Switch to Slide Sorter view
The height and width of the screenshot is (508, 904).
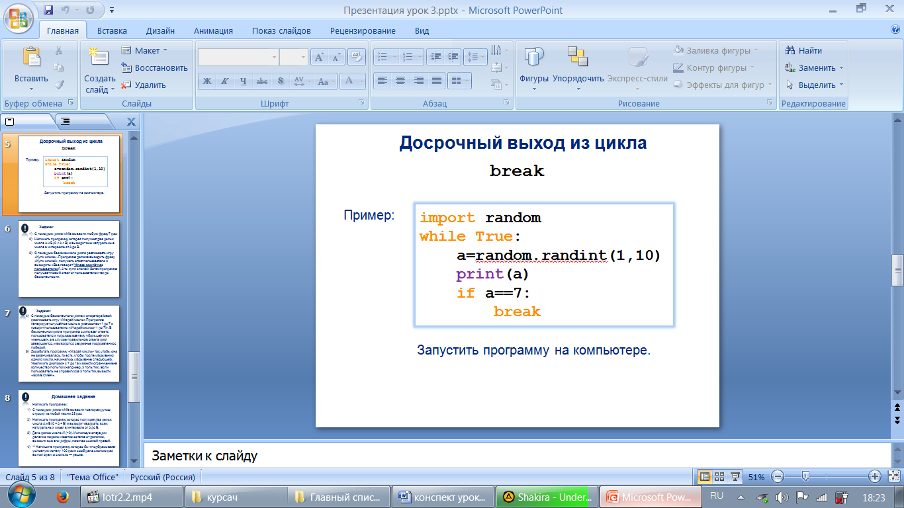coord(719,476)
